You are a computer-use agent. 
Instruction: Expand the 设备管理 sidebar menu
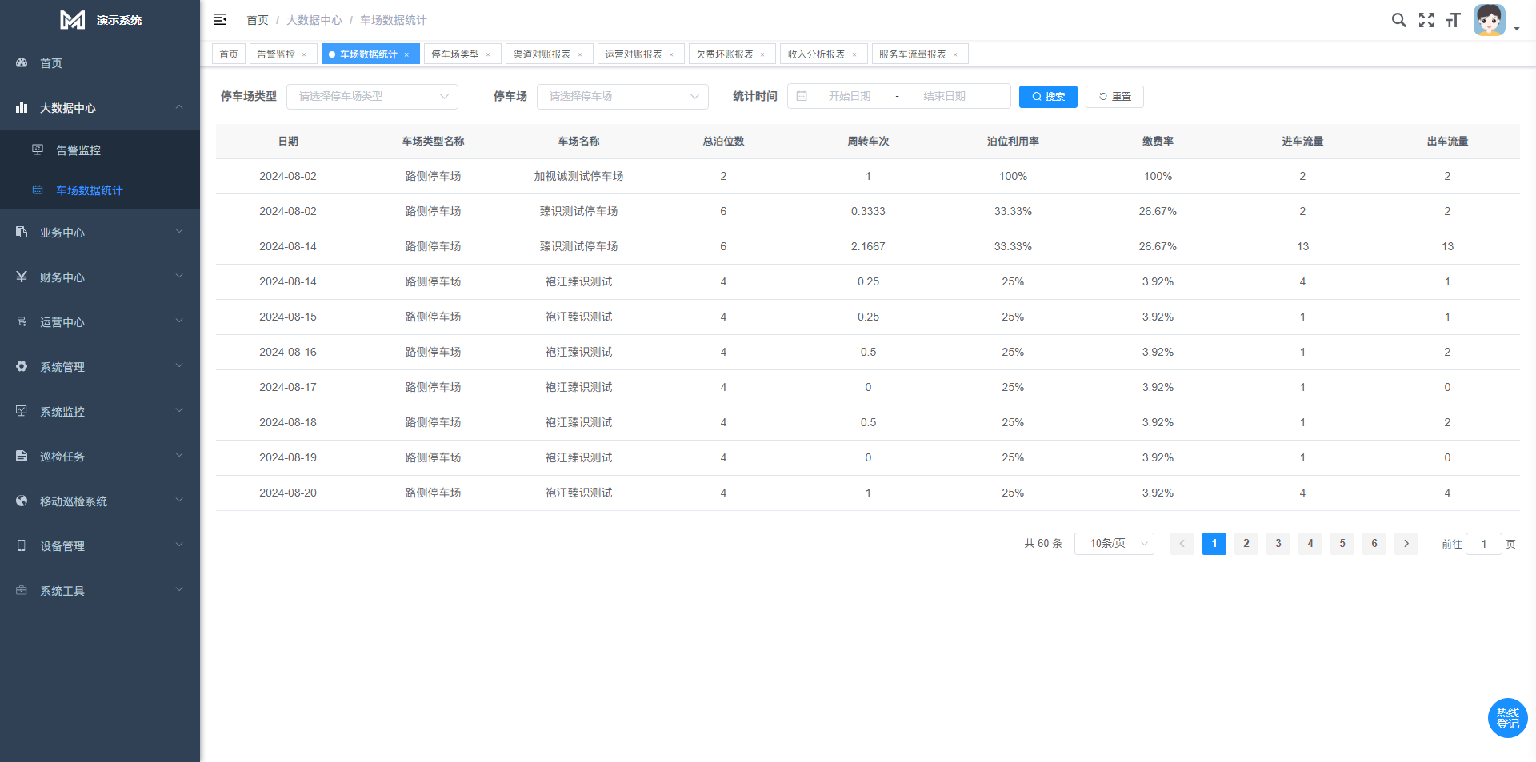pyautogui.click(x=100, y=546)
